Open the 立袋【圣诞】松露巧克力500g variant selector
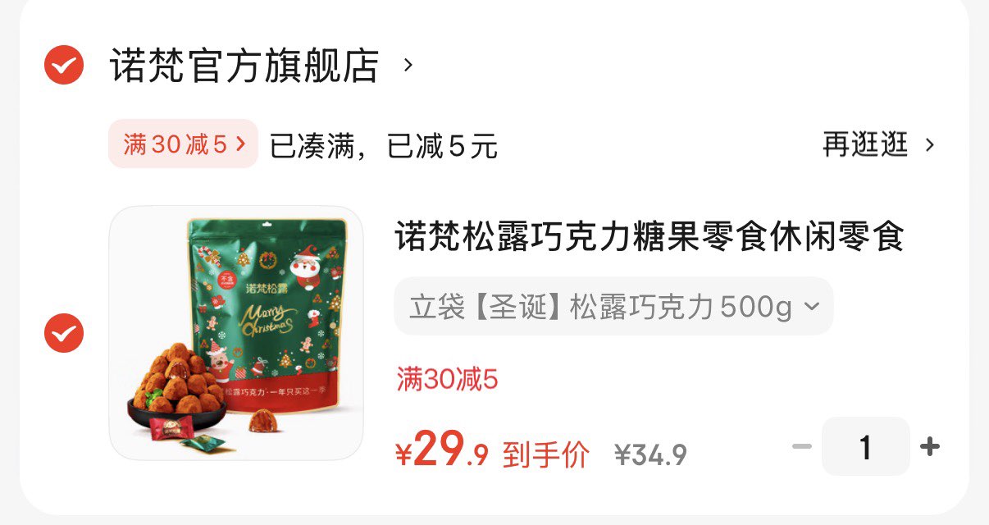The width and height of the screenshot is (989, 525). point(613,307)
